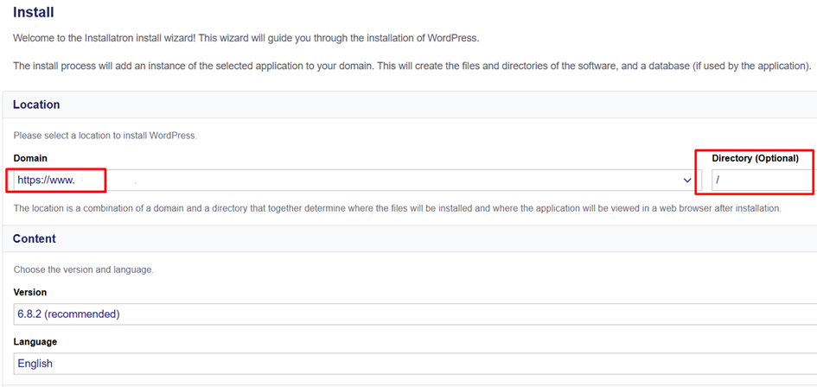Click the 'English' text in Language field
Viewport: 817px width, 387px height.
pyautogui.click(x=35, y=364)
